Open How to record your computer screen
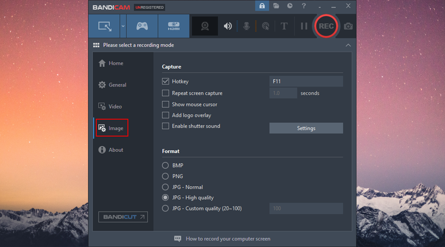 pos(228,239)
